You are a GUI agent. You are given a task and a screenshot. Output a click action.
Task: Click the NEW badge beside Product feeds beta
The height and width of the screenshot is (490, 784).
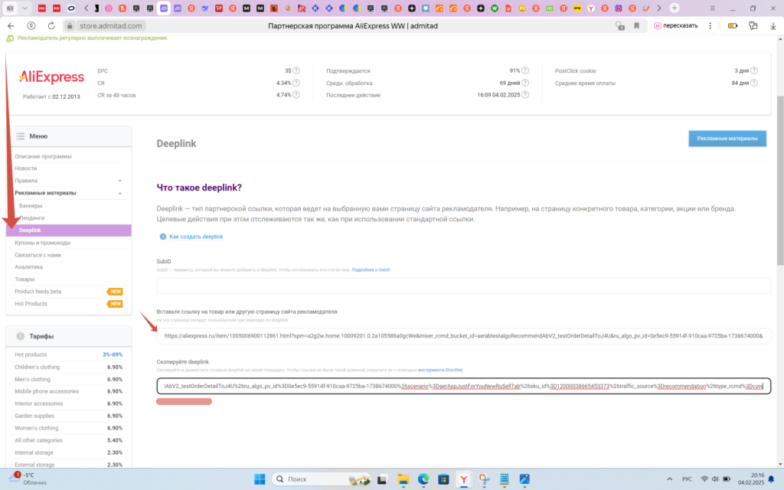pos(115,292)
